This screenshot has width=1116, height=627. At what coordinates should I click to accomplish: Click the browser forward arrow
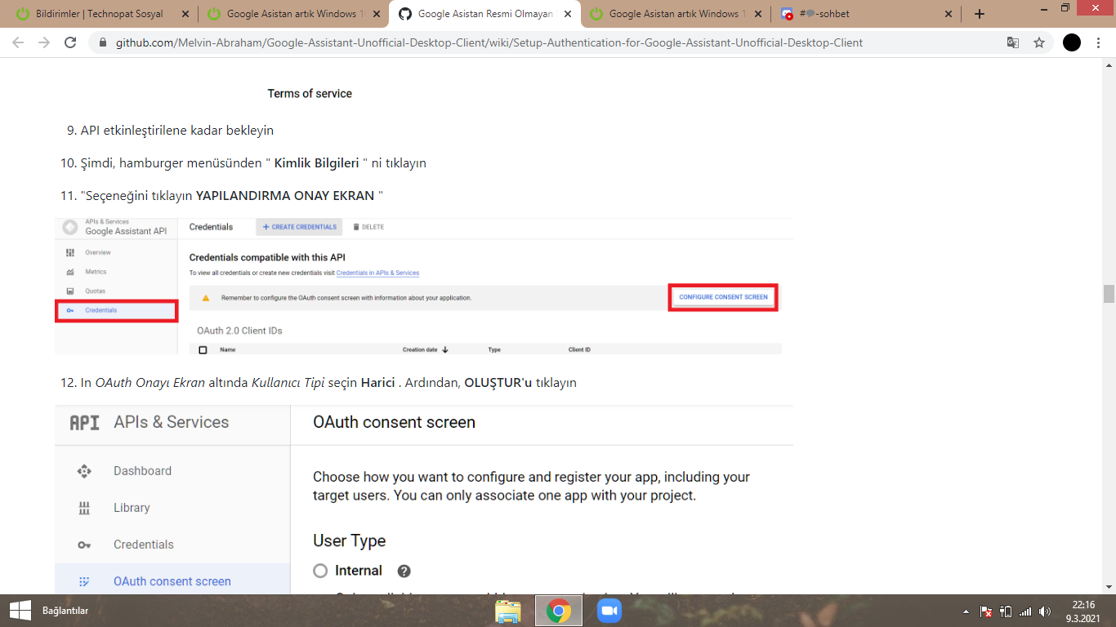[x=44, y=42]
